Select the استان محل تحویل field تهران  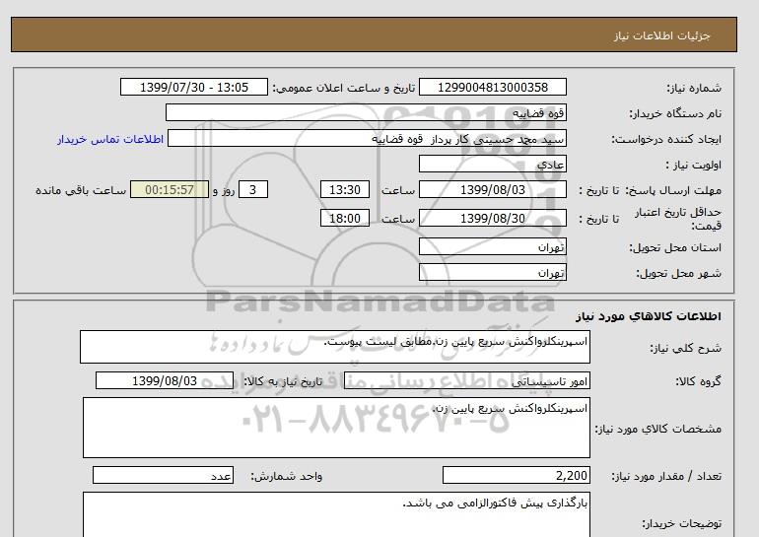(x=492, y=246)
